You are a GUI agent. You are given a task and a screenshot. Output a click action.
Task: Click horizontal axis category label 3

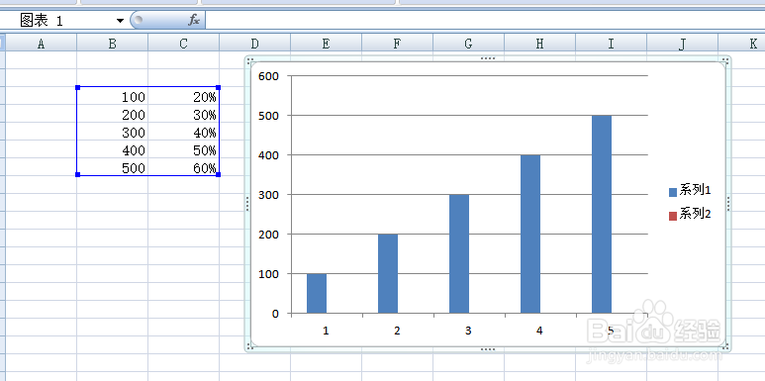(x=468, y=331)
